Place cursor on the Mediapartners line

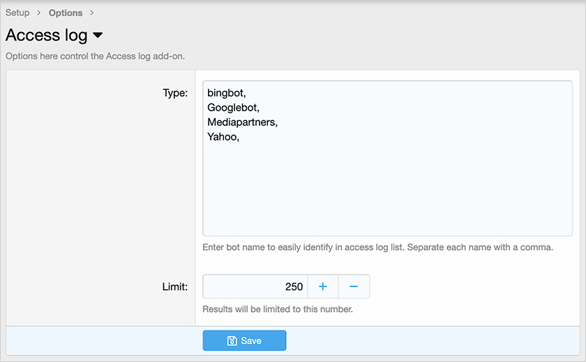point(242,122)
